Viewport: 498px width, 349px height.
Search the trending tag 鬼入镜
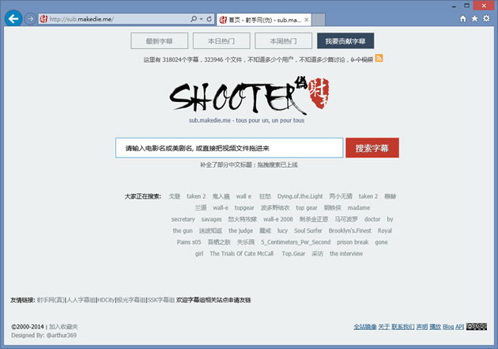point(221,196)
